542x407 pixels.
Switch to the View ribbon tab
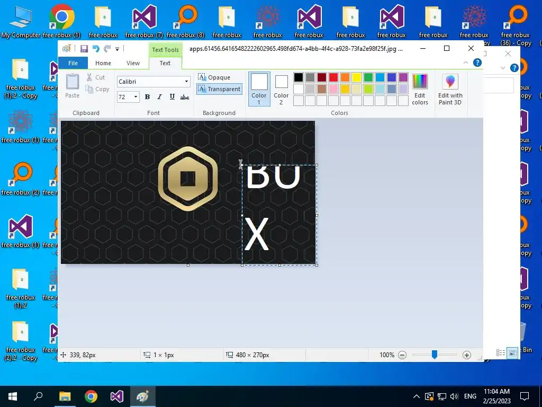(x=133, y=63)
